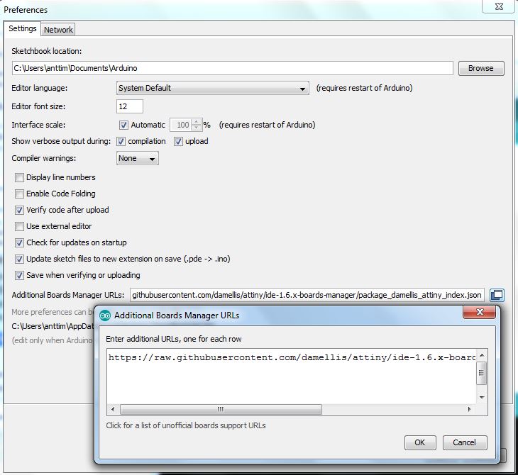Open the list of unofficial boards support URLs
This screenshot has height=475, width=518.
tap(186, 425)
